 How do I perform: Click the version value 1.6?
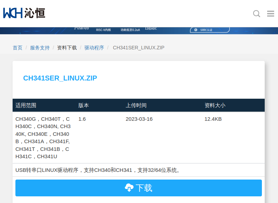pyautogui.click(x=82, y=119)
